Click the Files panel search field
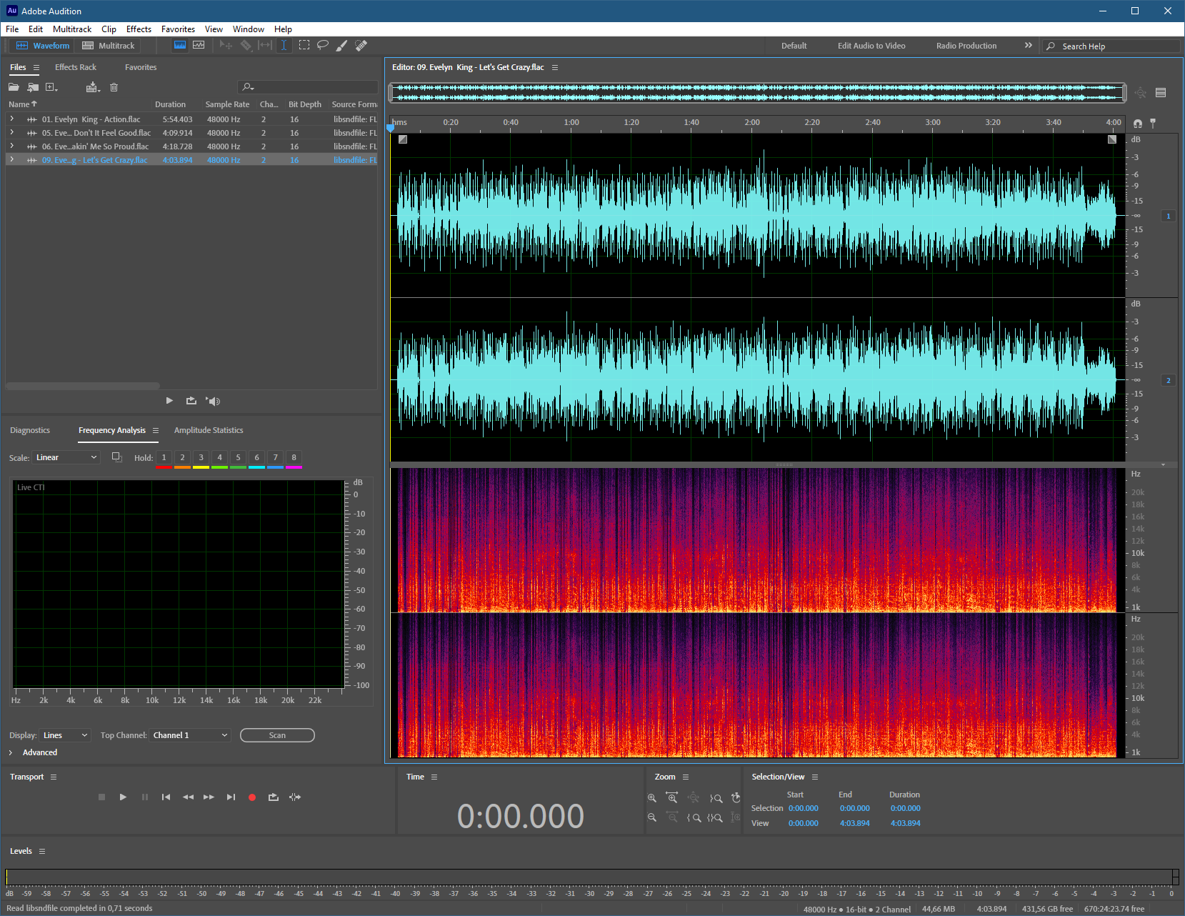1185x916 pixels. click(309, 87)
